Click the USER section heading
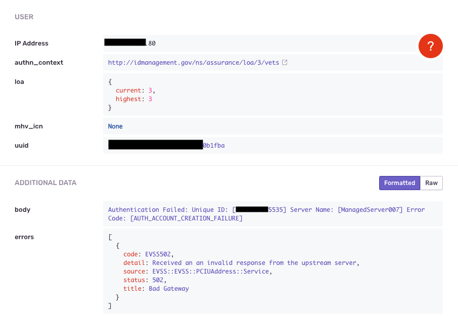Screen dimensions: 458x316 [24, 17]
